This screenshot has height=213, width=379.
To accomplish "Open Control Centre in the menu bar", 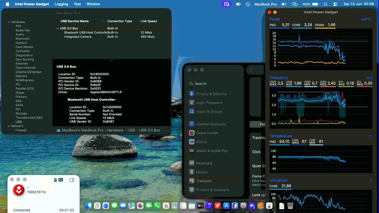I will point(335,4).
